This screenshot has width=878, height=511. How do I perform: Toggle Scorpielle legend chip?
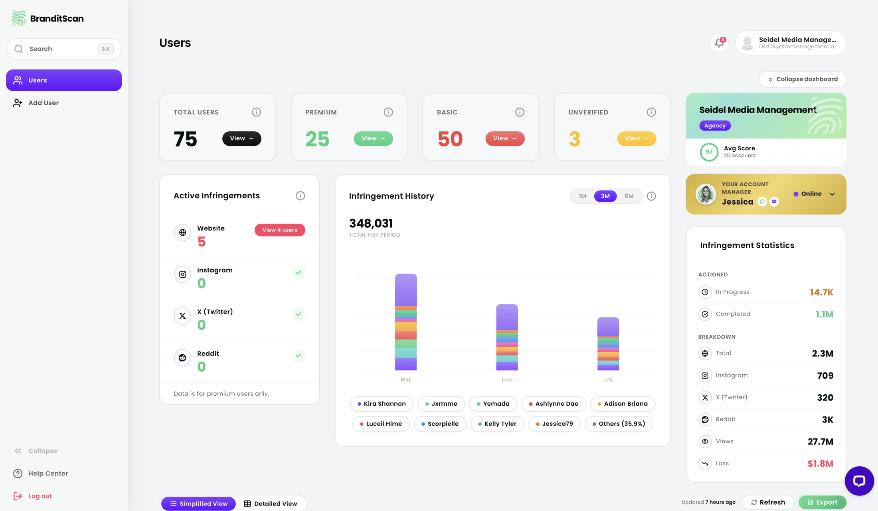point(440,424)
